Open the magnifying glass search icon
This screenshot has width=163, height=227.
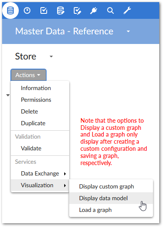110,10
